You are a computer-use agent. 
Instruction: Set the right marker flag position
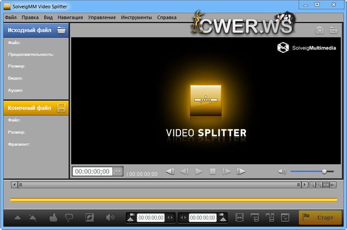(223, 217)
